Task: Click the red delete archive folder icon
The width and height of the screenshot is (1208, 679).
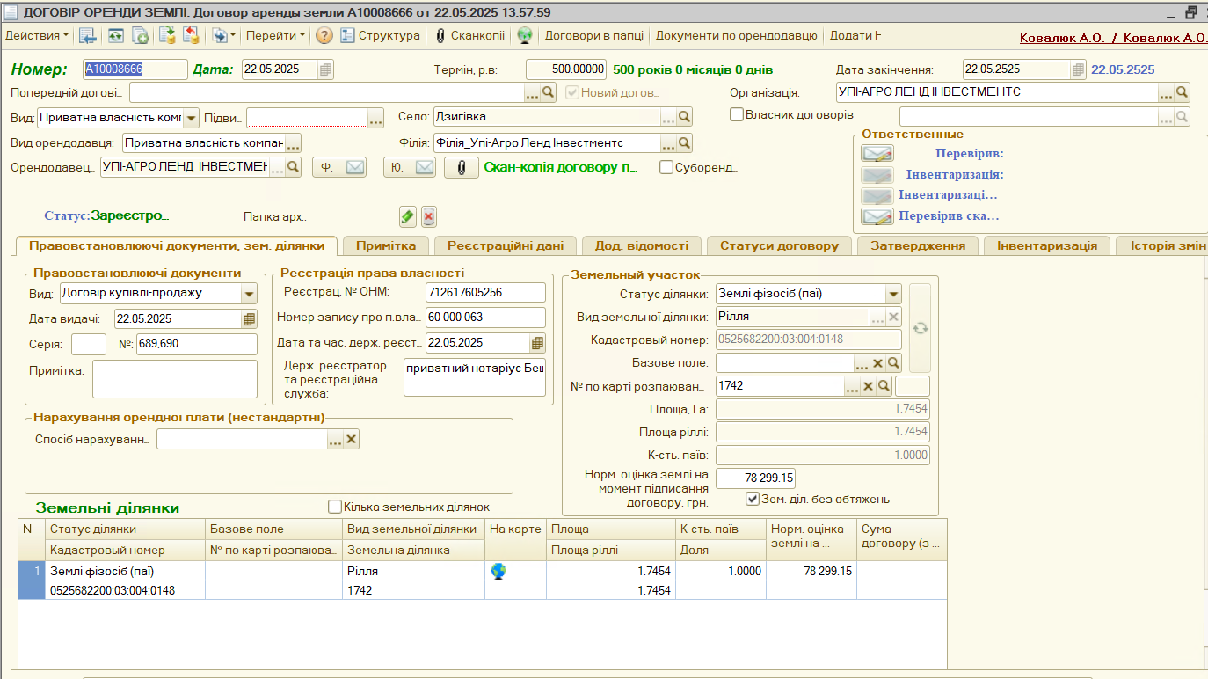Action: click(428, 216)
